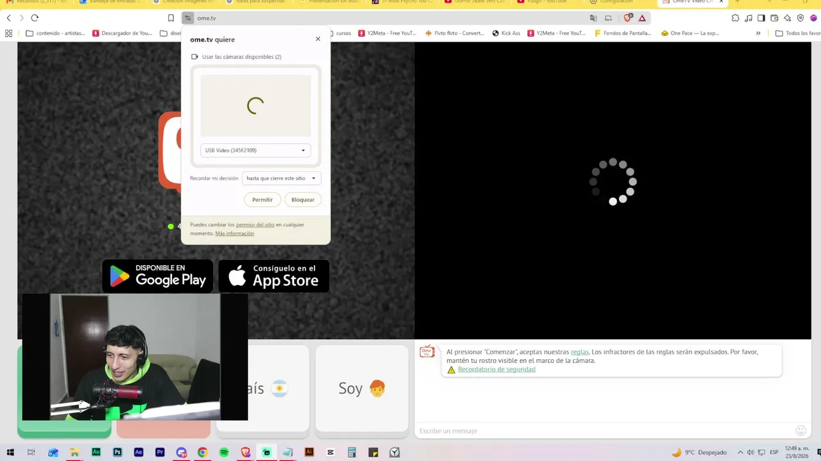Go back to the previous page
The width and height of the screenshot is (821, 461).
point(8,18)
